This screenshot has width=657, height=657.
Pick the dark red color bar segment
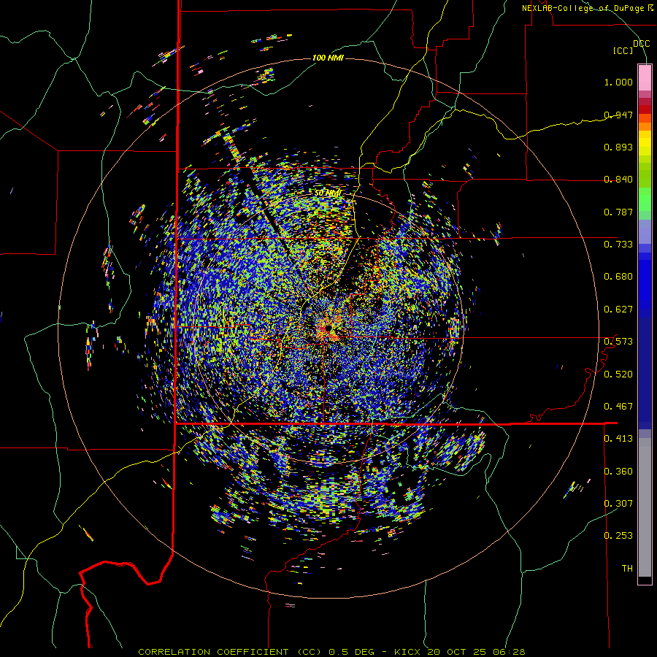(645, 109)
